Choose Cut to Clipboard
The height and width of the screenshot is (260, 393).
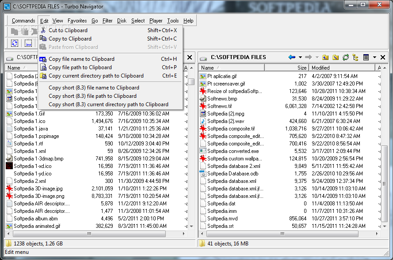pyautogui.click(x=110, y=30)
